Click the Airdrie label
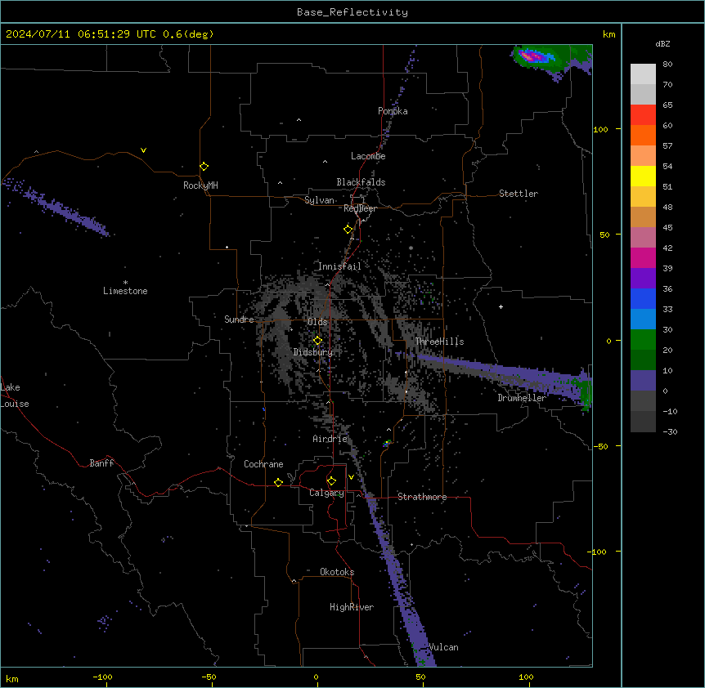This screenshot has width=705, height=688. [330, 439]
